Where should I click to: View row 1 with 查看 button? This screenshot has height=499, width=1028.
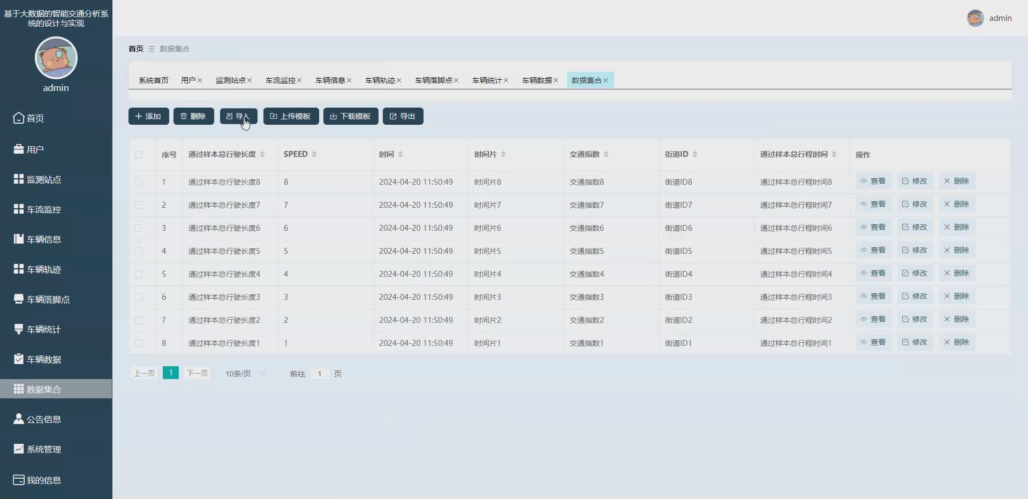click(873, 181)
